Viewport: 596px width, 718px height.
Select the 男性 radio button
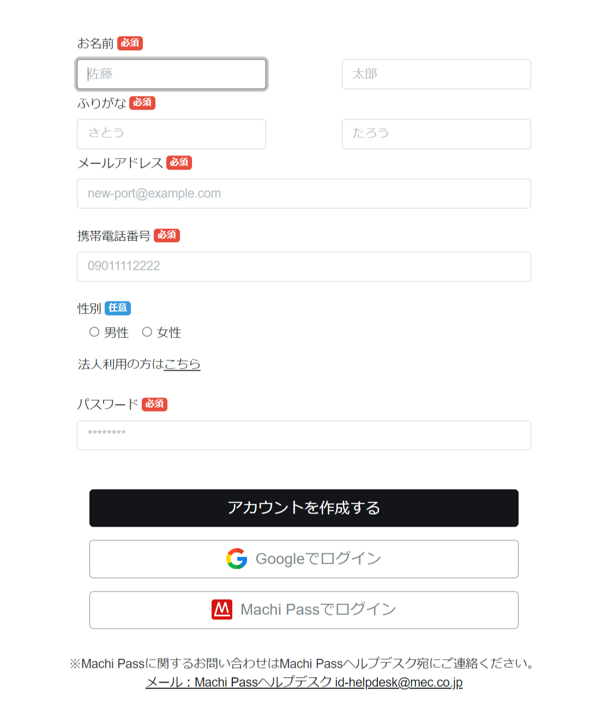94,332
